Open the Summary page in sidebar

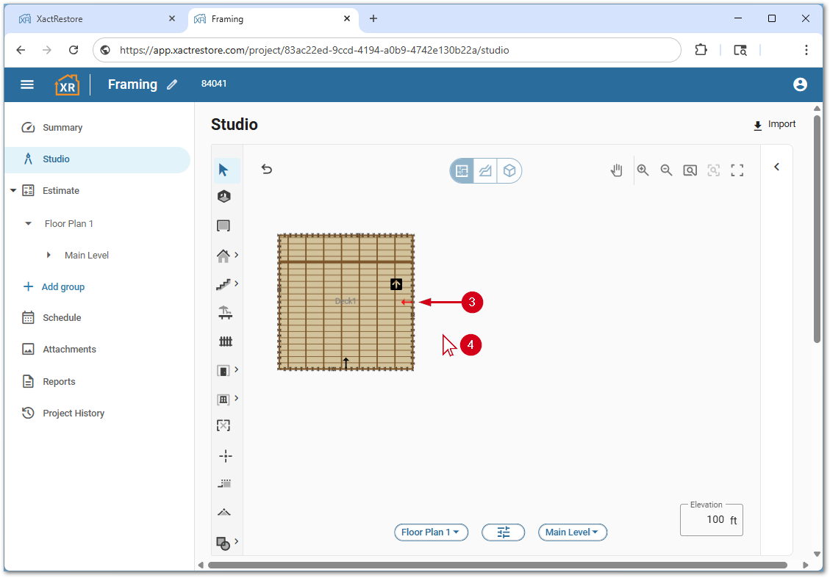[x=62, y=128]
